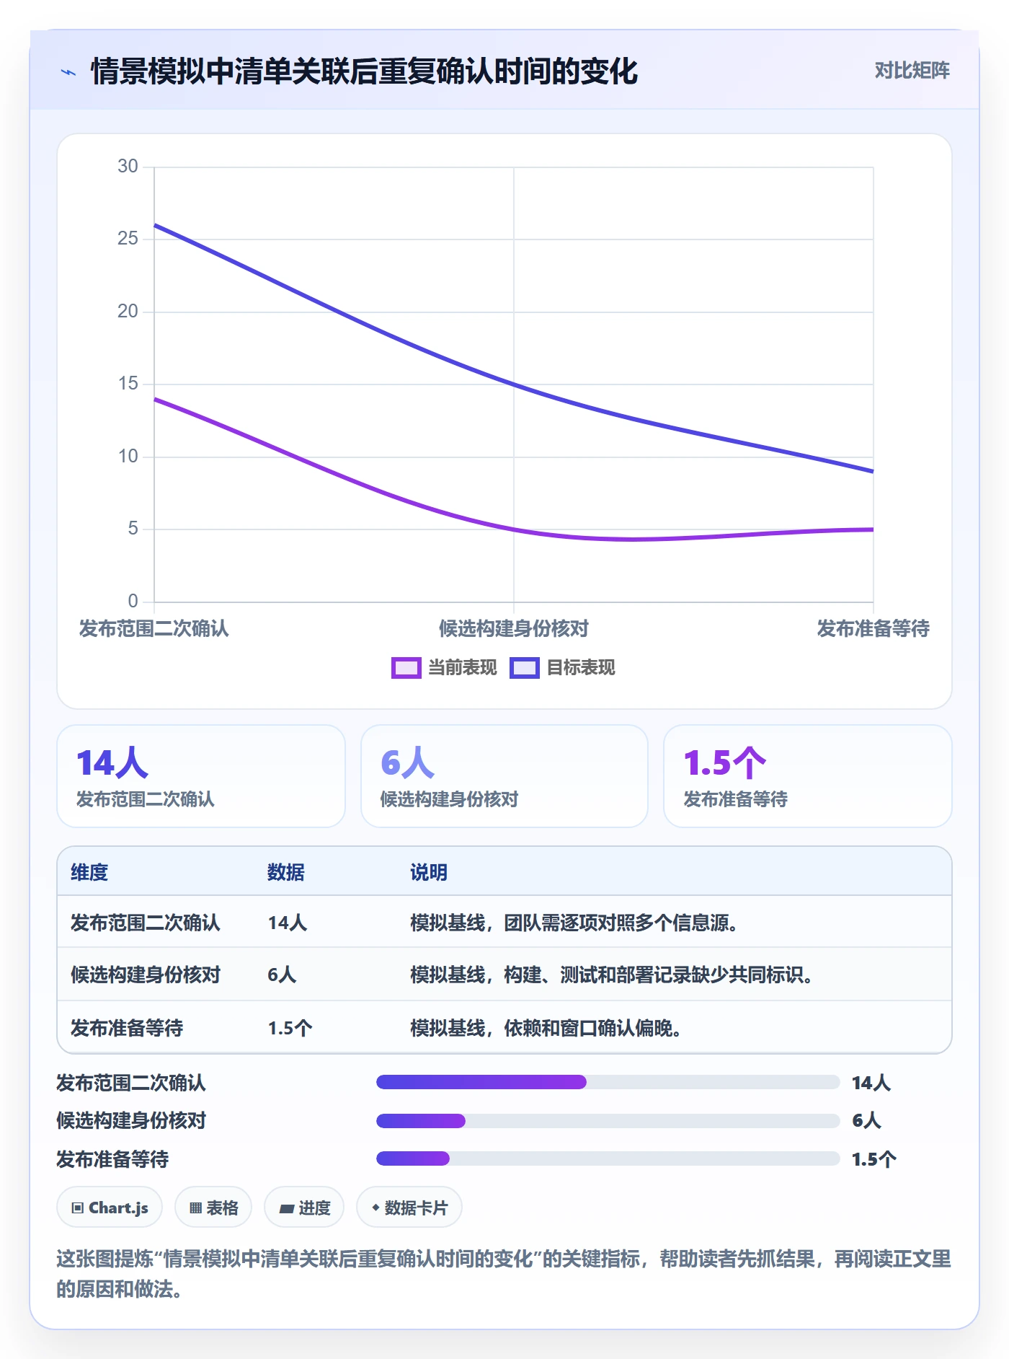This screenshot has height=1359, width=1009.
Task: Select the 数据卡片 tag chip
Action: pyautogui.click(x=409, y=1208)
